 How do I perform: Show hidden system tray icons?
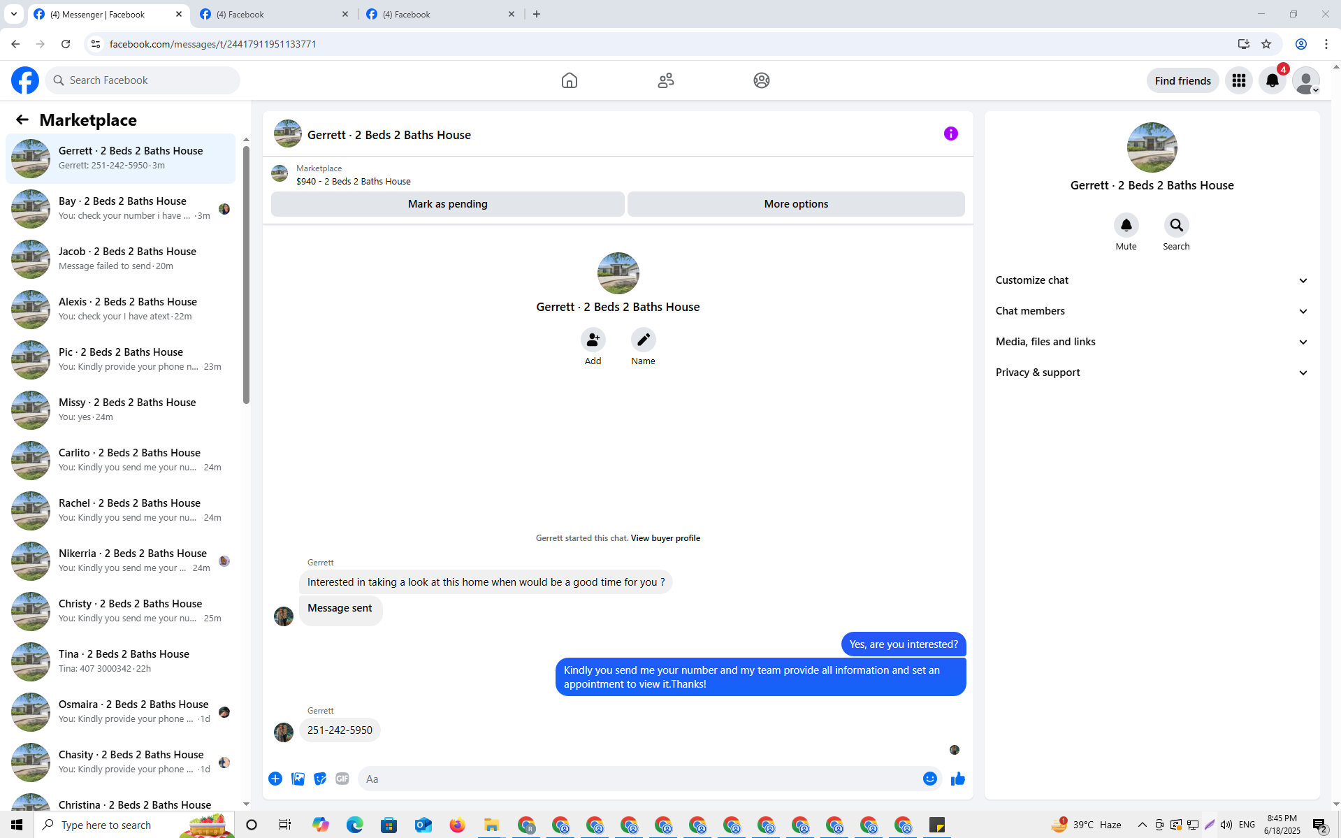pyautogui.click(x=1143, y=825)
